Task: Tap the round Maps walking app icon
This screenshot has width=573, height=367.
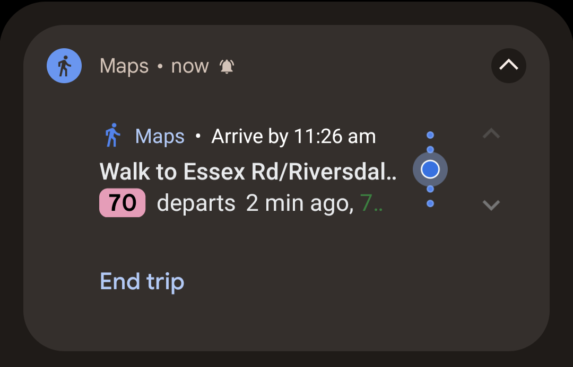Action: click(x=64, y=66)
